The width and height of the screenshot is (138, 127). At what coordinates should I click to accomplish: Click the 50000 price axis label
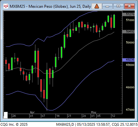coord(130,43)
